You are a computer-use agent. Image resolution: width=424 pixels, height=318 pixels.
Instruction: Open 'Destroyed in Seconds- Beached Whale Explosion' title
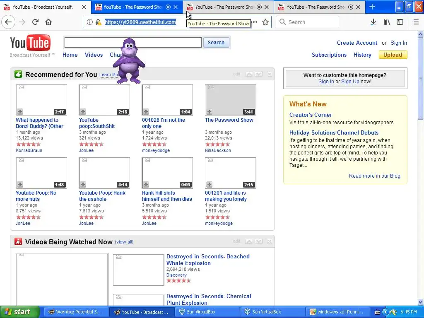208,260
